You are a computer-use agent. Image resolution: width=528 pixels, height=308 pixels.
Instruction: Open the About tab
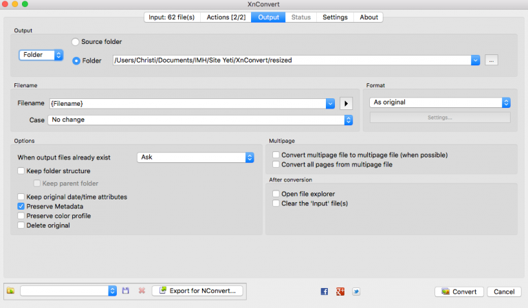point(368,17)
